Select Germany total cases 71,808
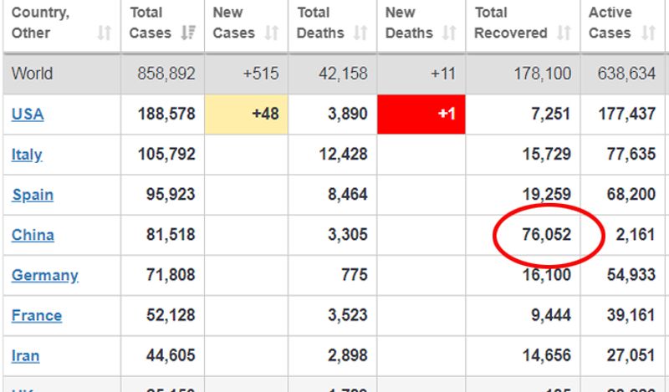Image resolution: width=669 pixels, height=392 pixels. click(171, 275)
